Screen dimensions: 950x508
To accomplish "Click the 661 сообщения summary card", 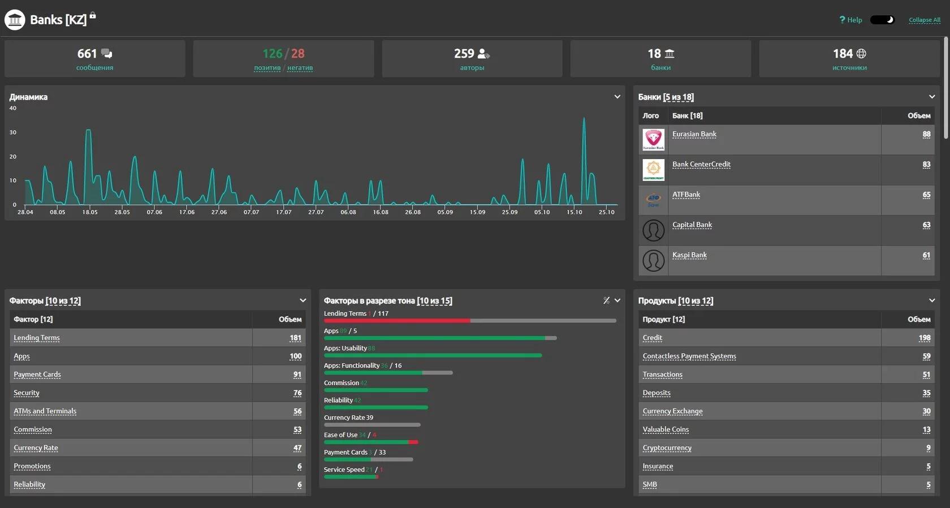I will coord(95,59).
